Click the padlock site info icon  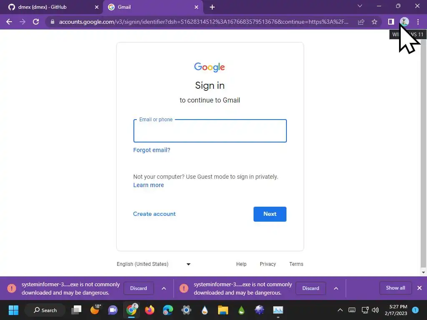[x=53, y=22]
